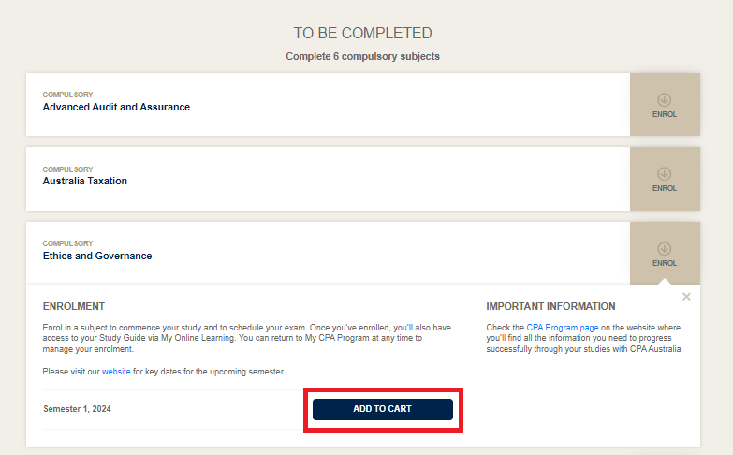Image resolution: width=733 pixels, height=455 pixels.
Task: Click the Complete 6 compulsory subjects text
Action: click(x=363, y=56)
